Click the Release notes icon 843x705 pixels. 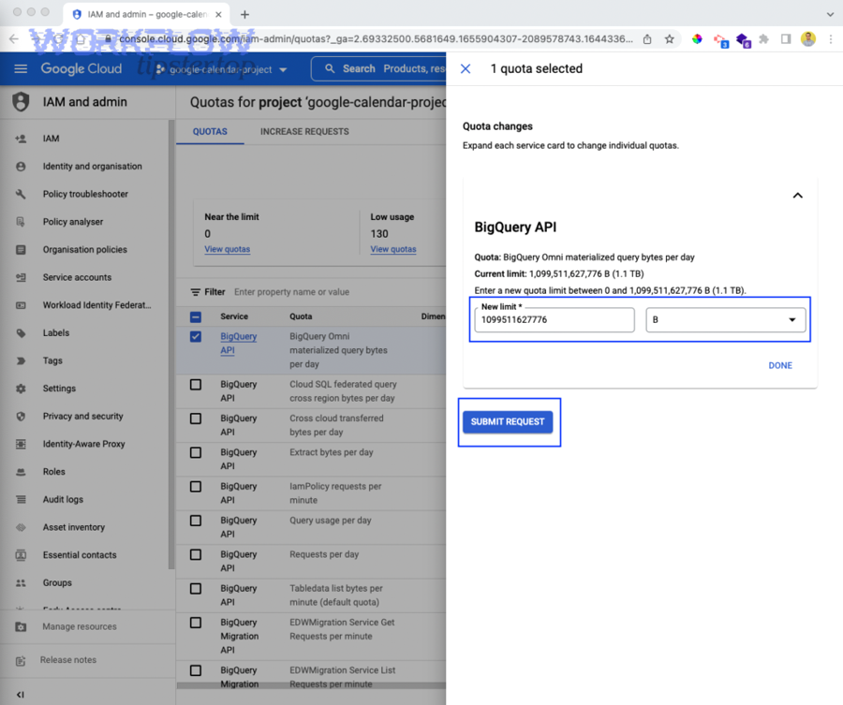21,660
